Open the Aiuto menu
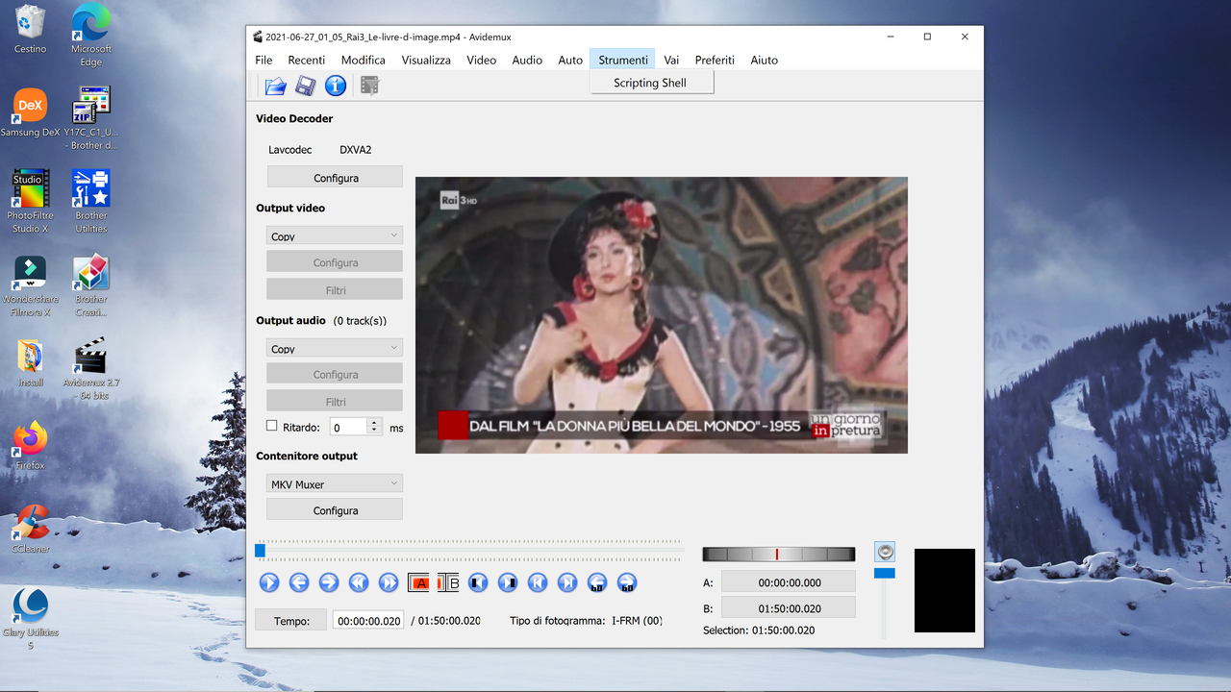Viewport: 1231px width, 692px height. [x=765, y=60]
